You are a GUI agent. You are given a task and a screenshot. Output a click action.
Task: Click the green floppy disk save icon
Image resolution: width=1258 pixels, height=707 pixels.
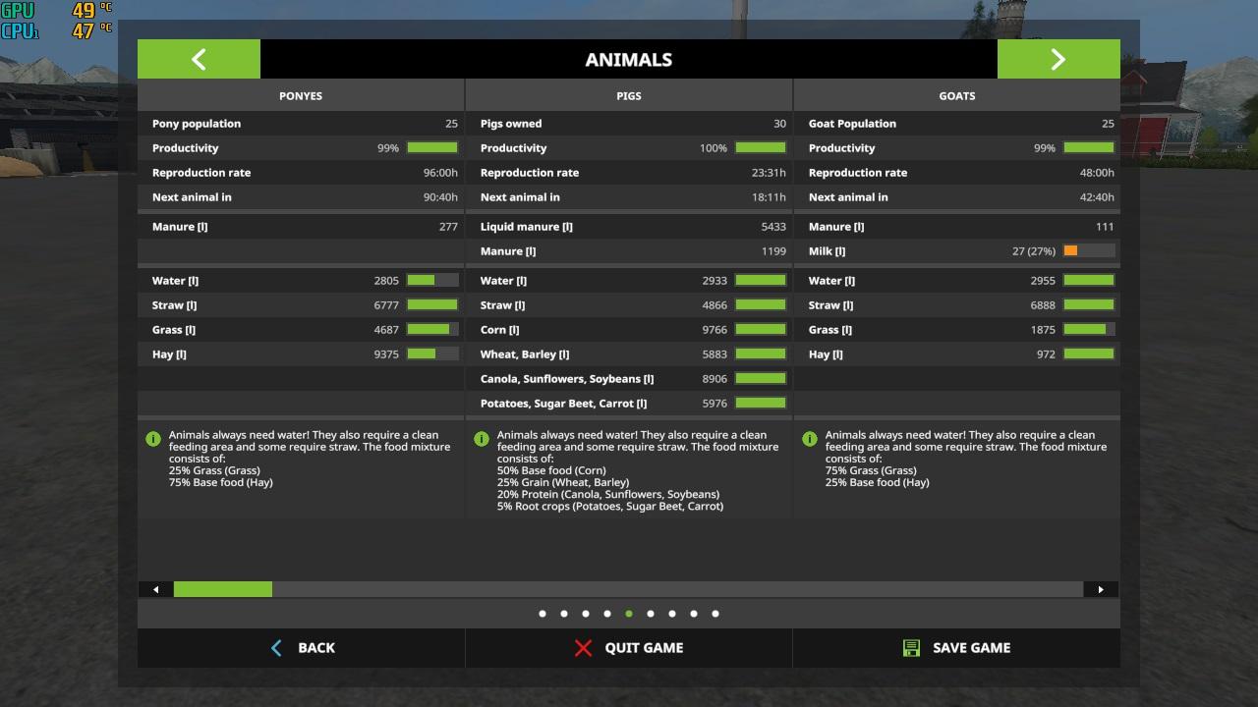pyautogui.click(x=911, y=648)
